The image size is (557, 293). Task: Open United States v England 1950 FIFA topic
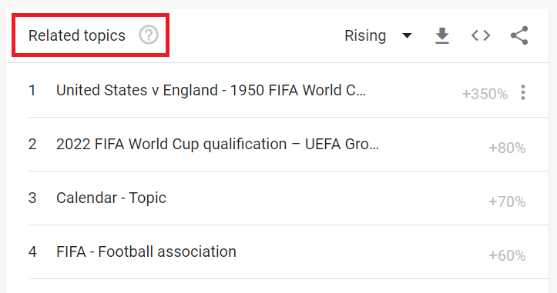coord(210,90)
